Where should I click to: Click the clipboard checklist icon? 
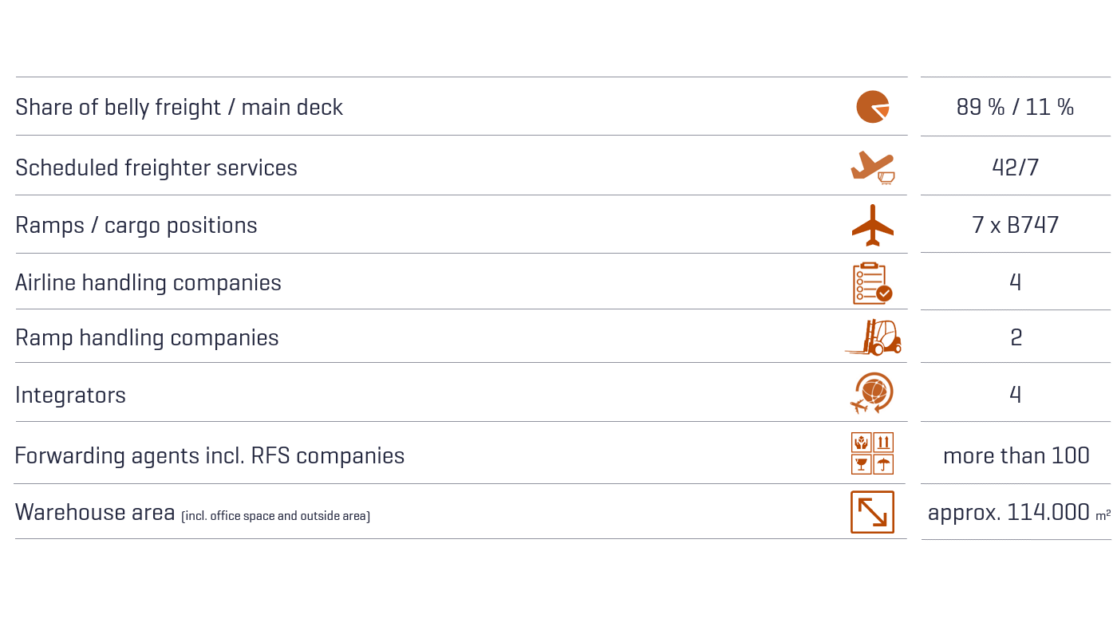[x=872, y=283]
